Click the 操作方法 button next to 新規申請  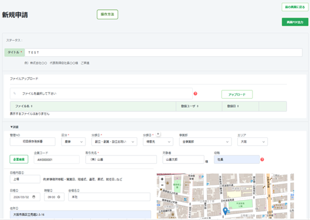point(107,15)
